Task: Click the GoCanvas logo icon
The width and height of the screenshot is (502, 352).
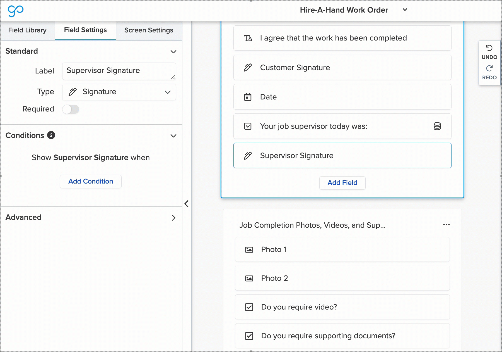Action: pos(16,11)
